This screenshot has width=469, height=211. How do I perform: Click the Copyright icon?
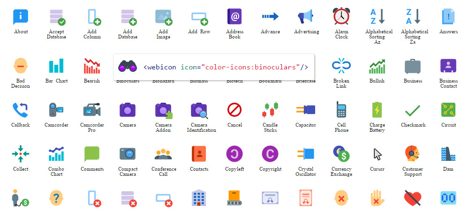pos(270,154)
